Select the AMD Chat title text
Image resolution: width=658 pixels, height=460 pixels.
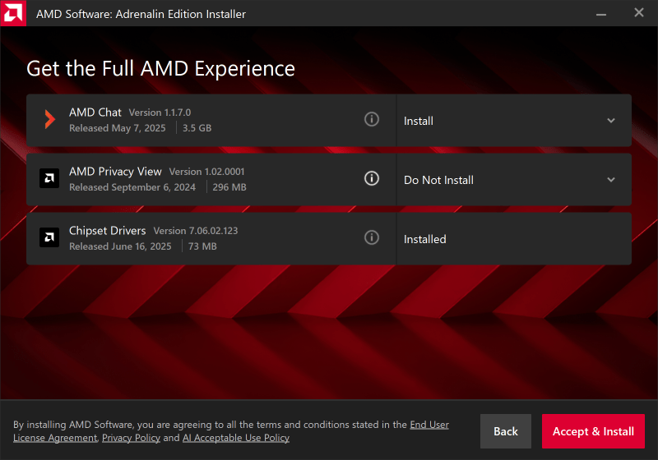(x=95, y=113)
